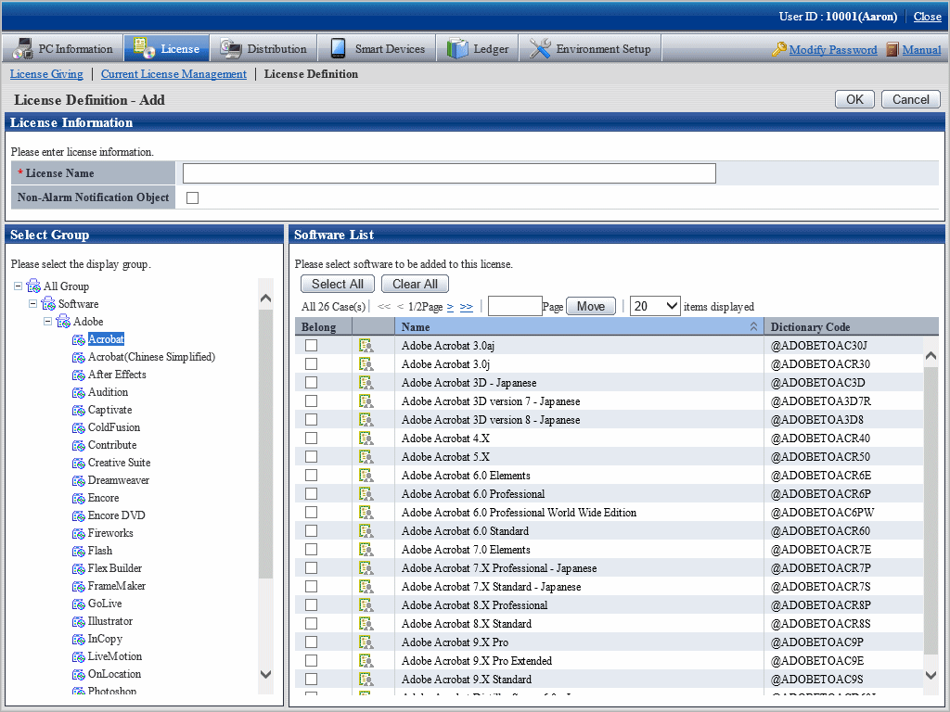Check the box for Adobe Acrobat 6.0 Standard
950x712 pixels.
coord(311,531)
